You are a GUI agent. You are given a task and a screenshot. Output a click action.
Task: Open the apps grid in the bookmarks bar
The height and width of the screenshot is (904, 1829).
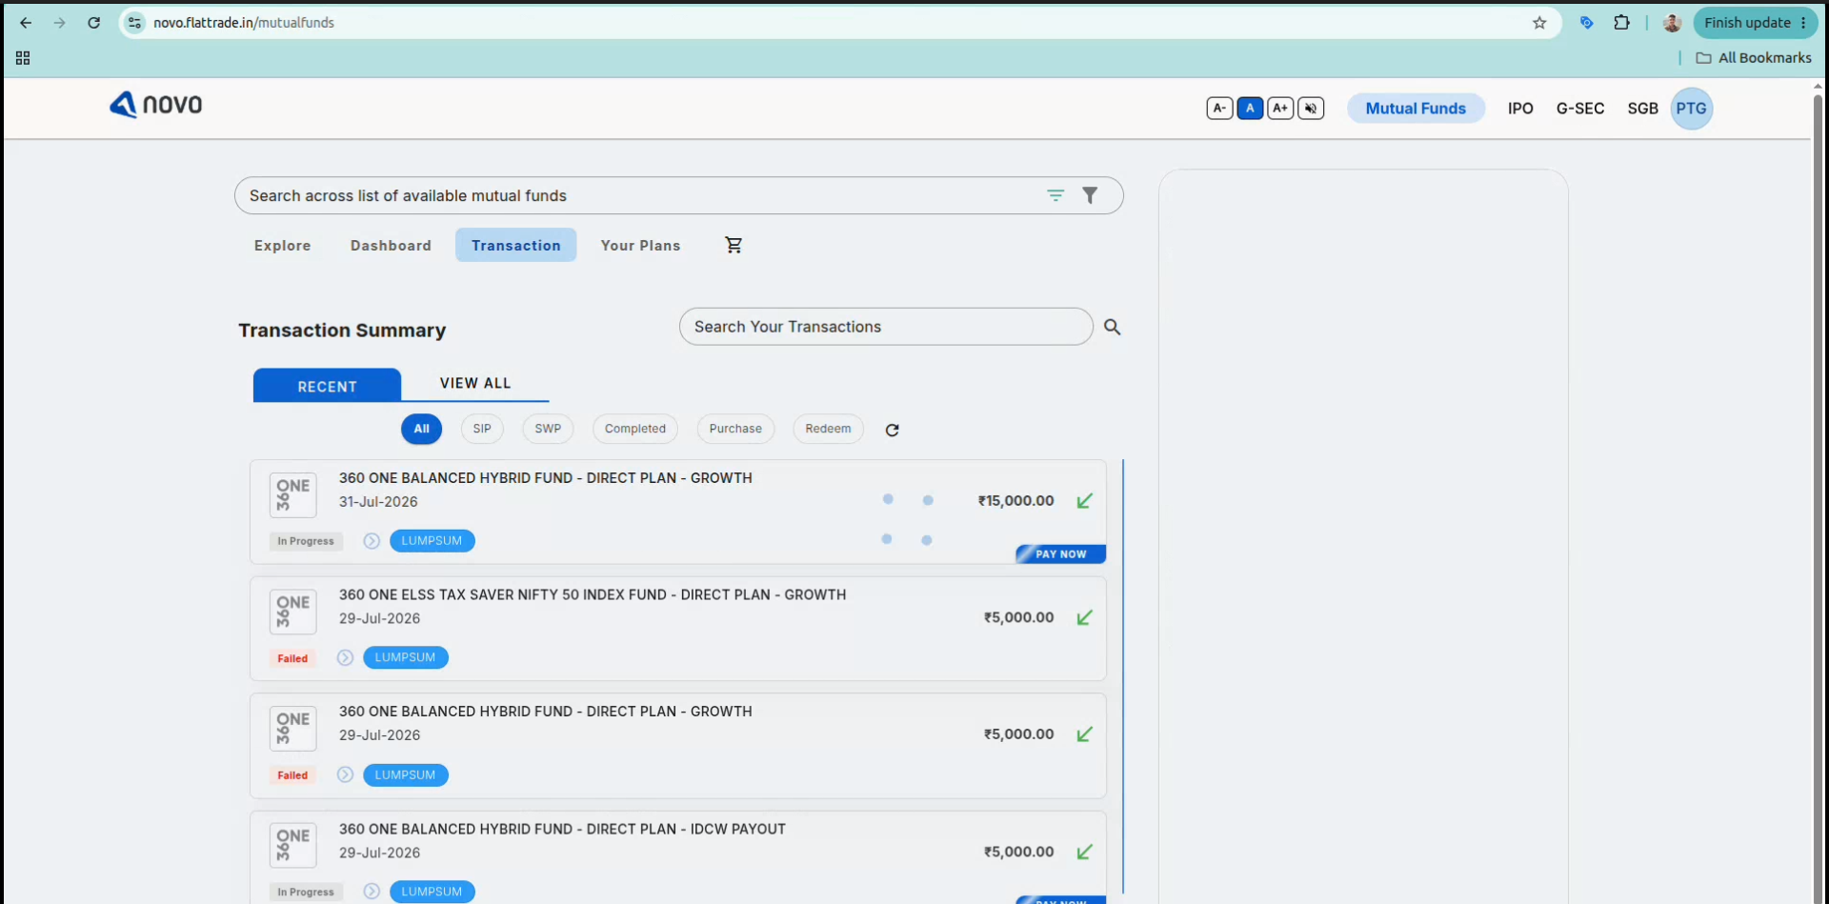point(23,58)
